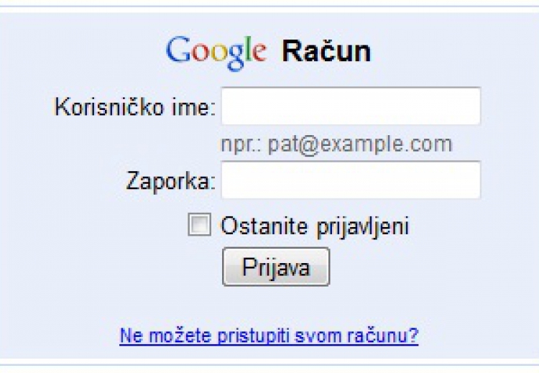Click the Zaporka label text
The height and width of the screenshot is (373, 539).
pos(171,181)
